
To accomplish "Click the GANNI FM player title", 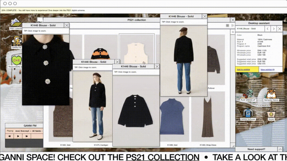I will pyautogui.click(x=30, y=126).
